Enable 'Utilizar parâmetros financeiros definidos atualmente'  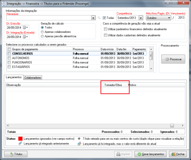click(106, 29)
